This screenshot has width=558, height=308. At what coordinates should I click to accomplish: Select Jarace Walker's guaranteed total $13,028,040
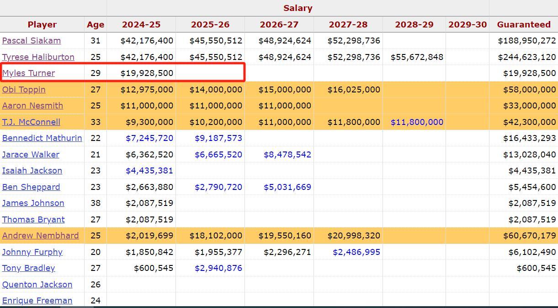tap(530, 155)
